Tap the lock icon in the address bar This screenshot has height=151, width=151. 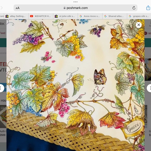pos(65,8)
